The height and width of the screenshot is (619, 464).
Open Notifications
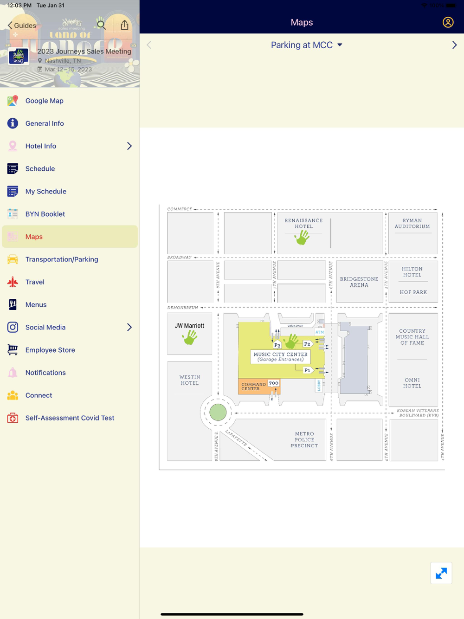pyautogui.click(x=70, y=373)
